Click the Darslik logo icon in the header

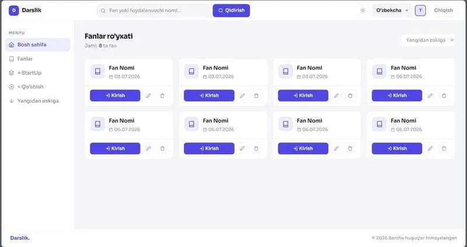tap(13, 11)
